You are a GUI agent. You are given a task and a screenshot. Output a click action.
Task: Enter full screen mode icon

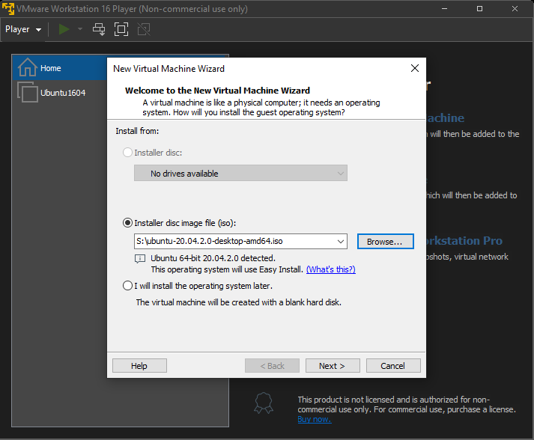(121, 29)
